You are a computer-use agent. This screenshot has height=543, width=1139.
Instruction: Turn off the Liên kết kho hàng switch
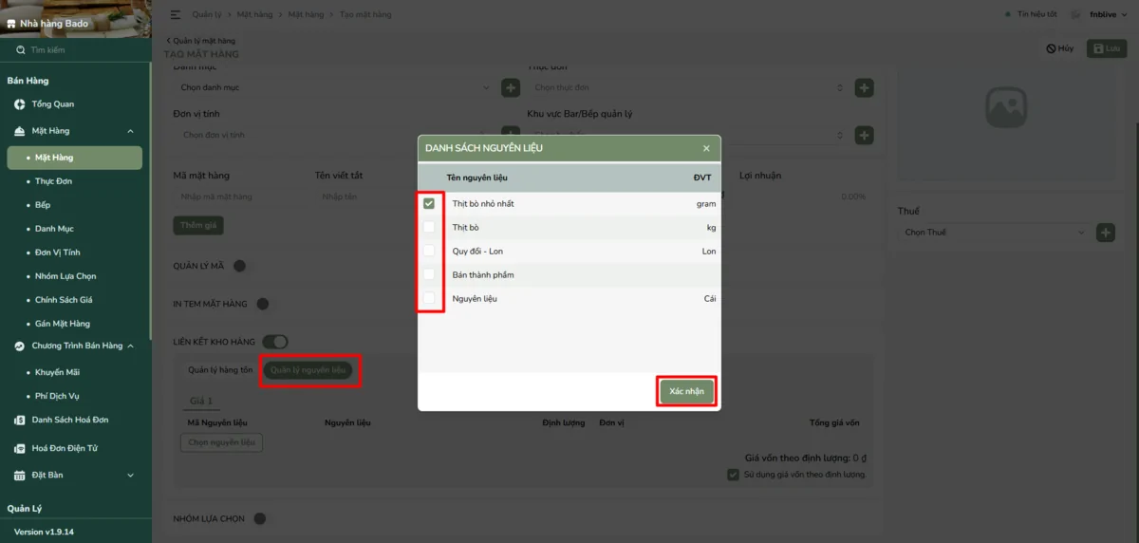(x=275, y=341)
